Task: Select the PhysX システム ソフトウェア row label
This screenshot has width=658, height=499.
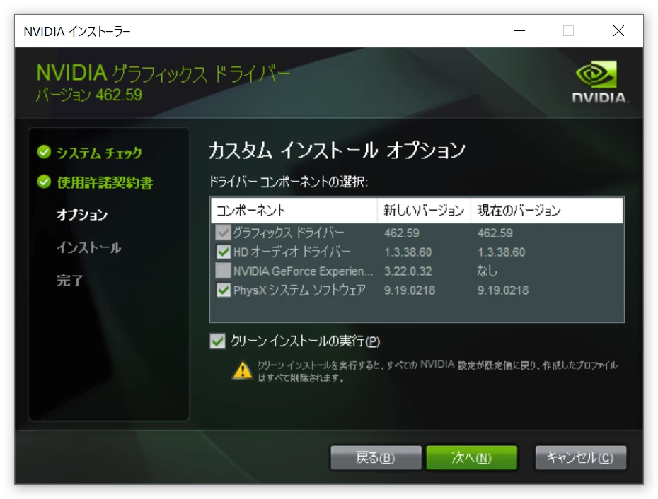Action: click(x=299, y=290)
